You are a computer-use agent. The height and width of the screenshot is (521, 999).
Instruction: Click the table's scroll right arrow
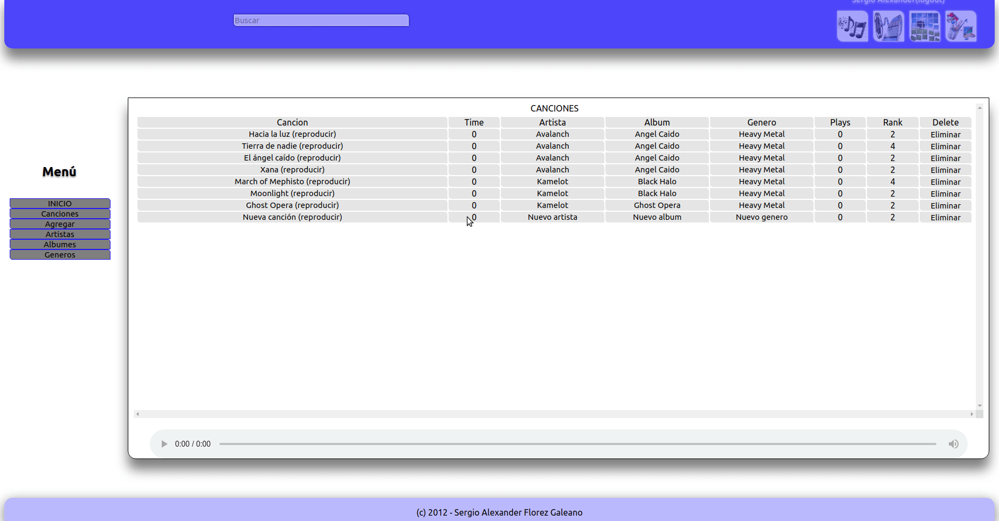click(972, 414)
